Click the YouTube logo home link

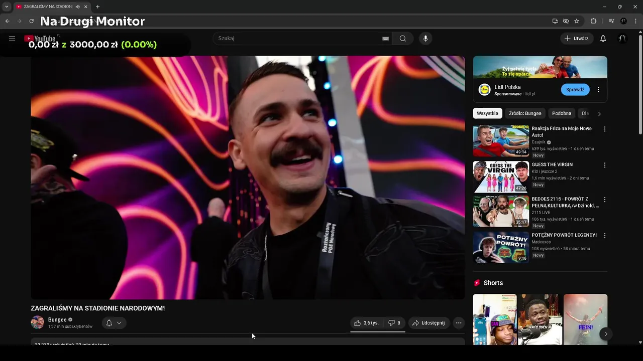click(40, 38)
